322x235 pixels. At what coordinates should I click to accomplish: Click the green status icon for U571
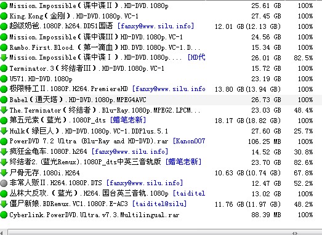[4, 79]
